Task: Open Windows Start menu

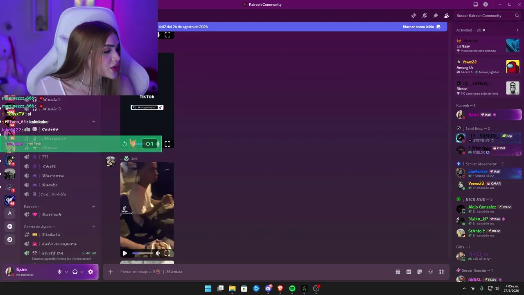Action: (x=208, y=288)
